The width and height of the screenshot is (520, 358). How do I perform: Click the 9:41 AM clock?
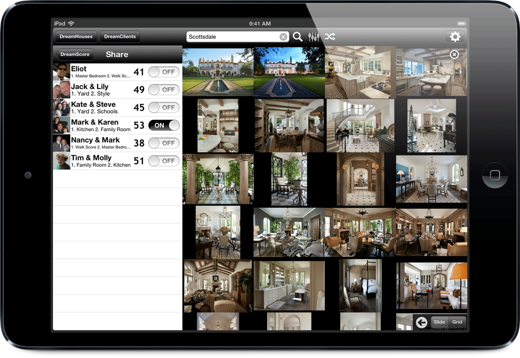260,24
